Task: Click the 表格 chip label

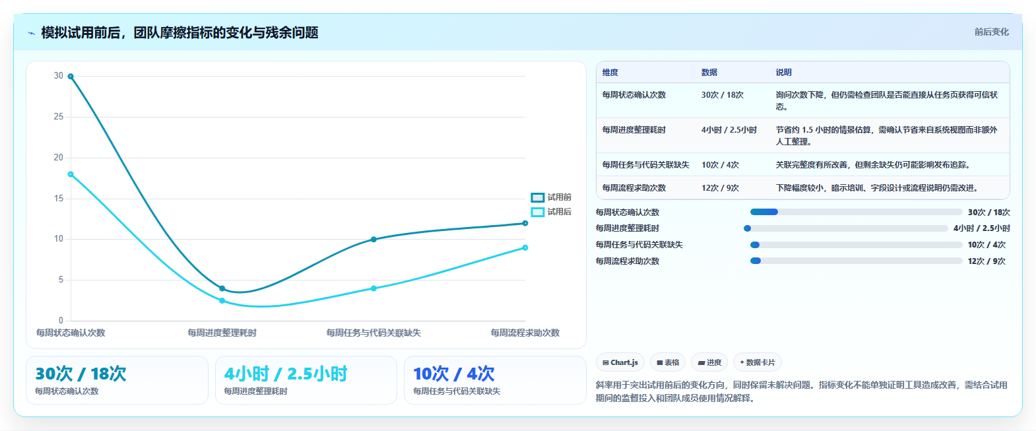Action: point(672,362)
